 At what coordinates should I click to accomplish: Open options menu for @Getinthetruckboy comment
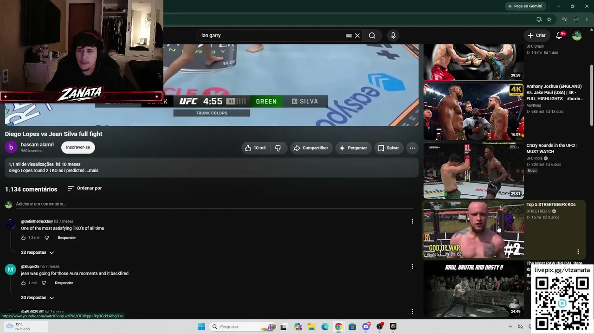tap(412, 221)
